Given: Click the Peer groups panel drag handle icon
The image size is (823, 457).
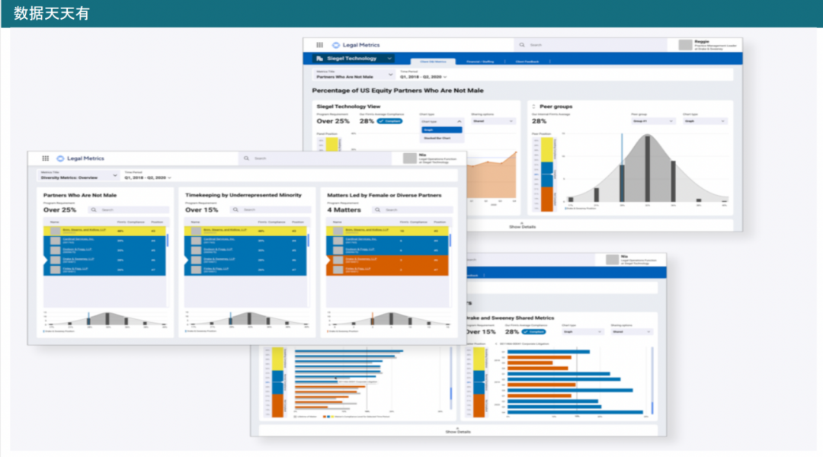Looking at the screenshot, I should click(533, 107).
